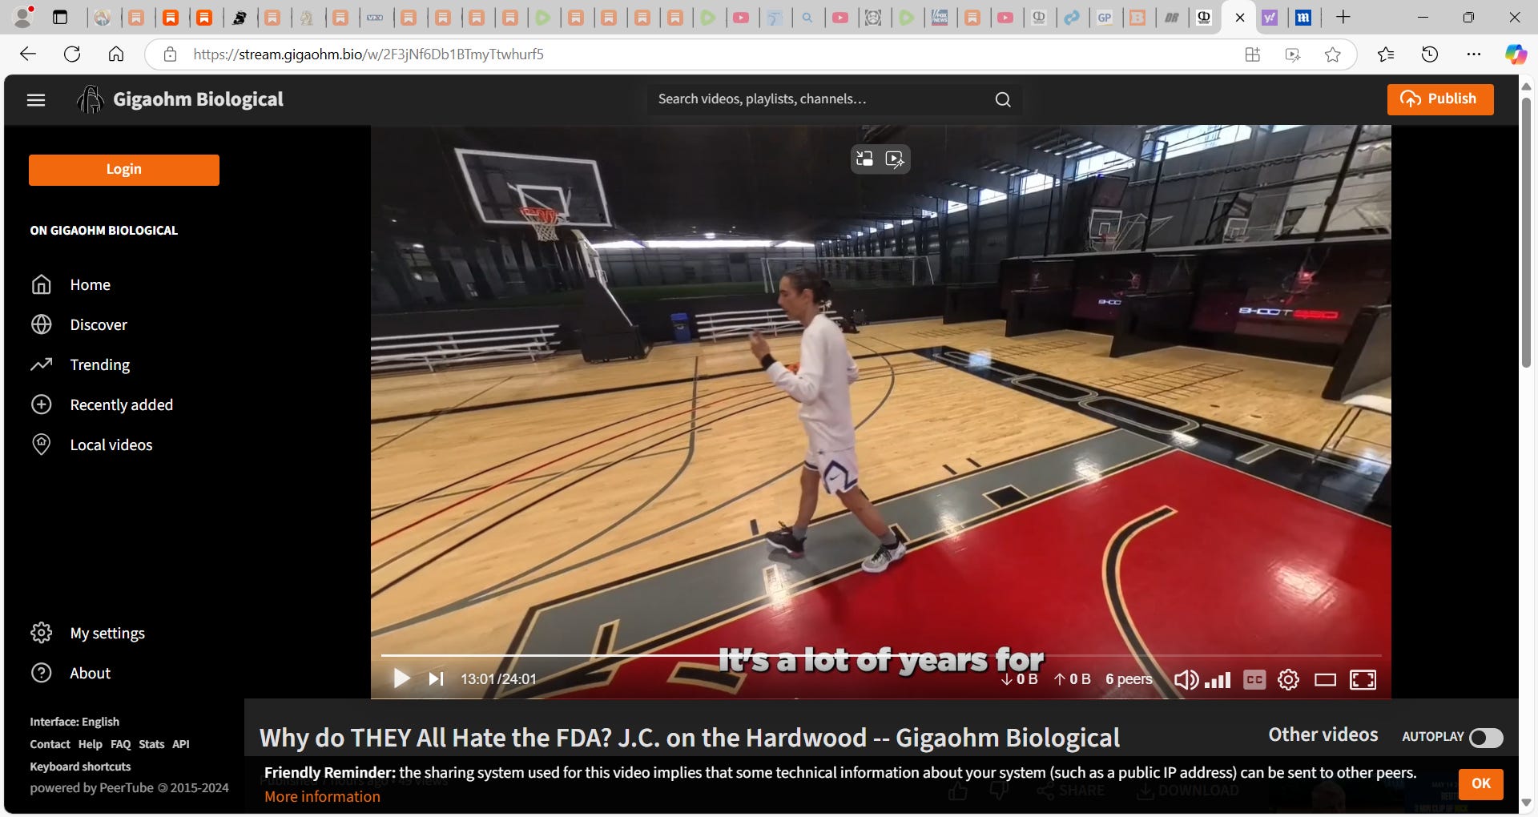This screenshot has width=1538, height=817.
Task: Switch to the Yahoo browser tab
Action: click(x=1270, y=17)
